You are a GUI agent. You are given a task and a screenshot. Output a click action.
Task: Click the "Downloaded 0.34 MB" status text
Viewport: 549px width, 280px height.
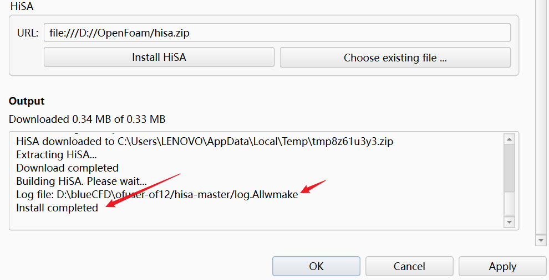87,119
